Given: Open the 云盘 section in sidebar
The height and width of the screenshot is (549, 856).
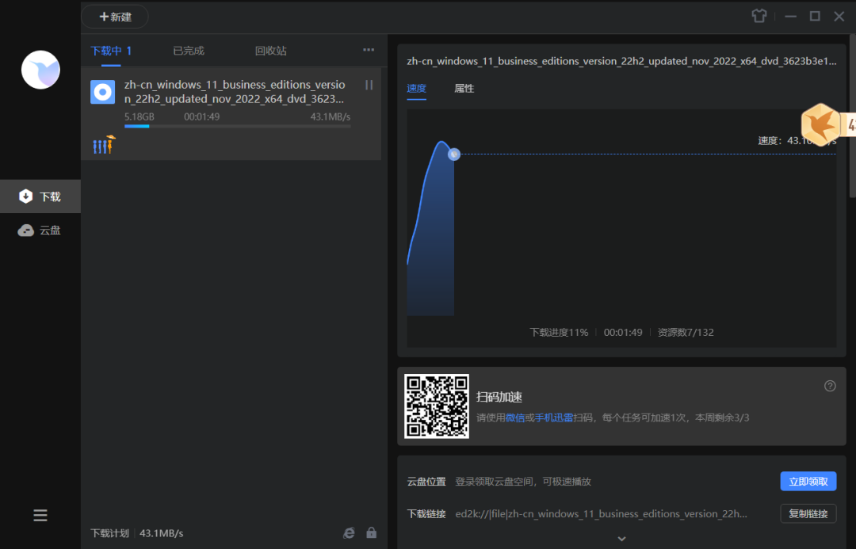Looking at the screenshot, I should (x=40, y=231).
